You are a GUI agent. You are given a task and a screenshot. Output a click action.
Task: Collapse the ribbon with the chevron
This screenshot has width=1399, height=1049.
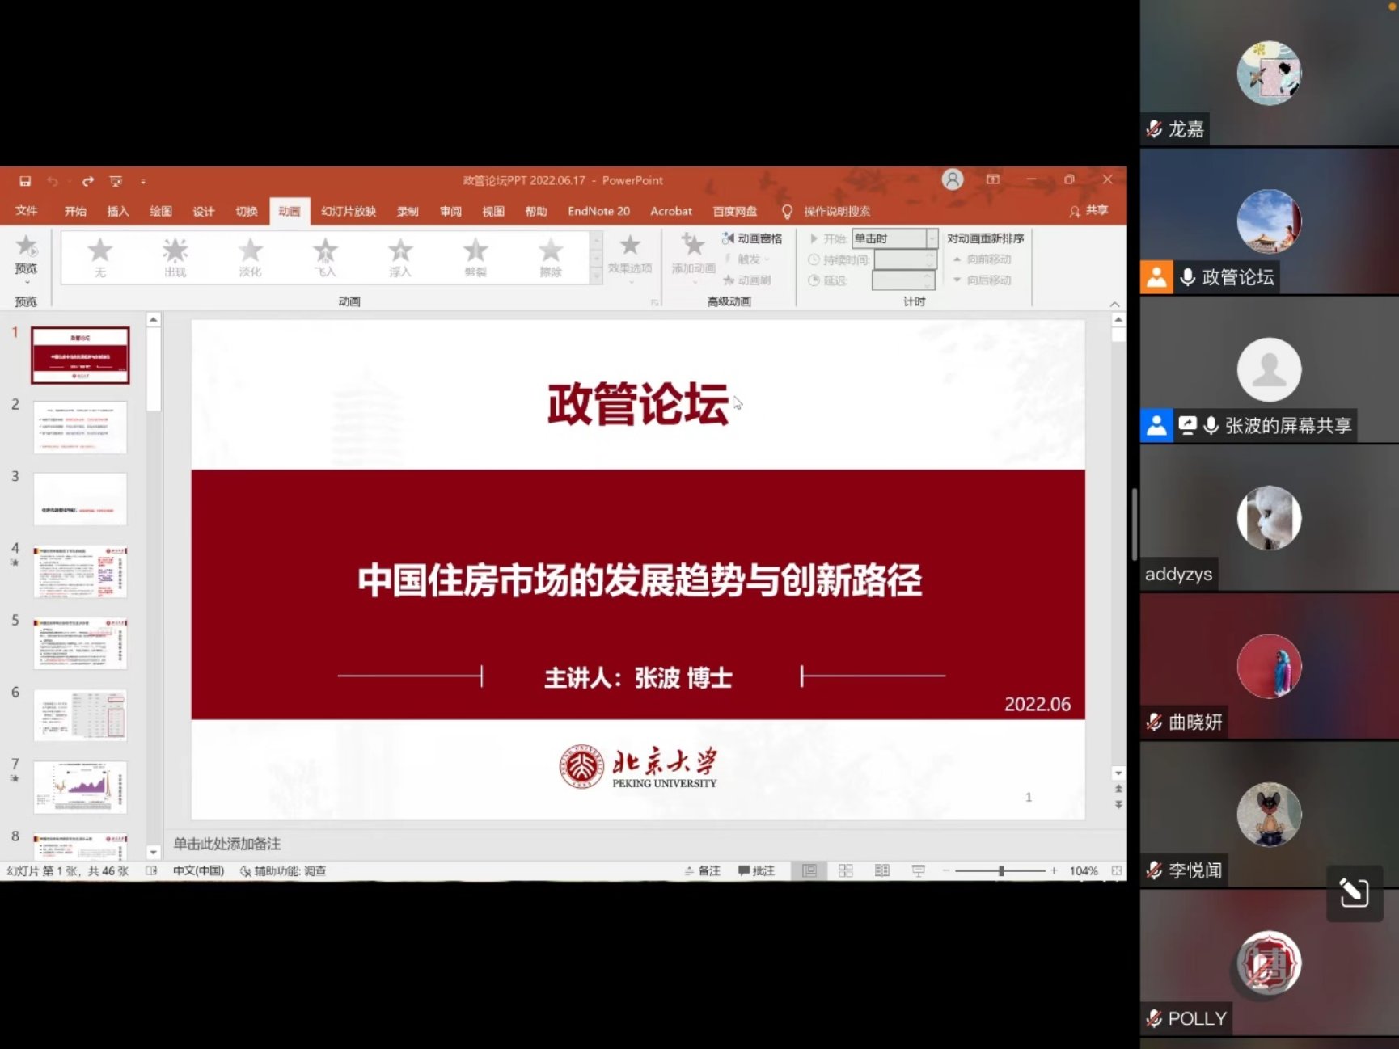1114,304
